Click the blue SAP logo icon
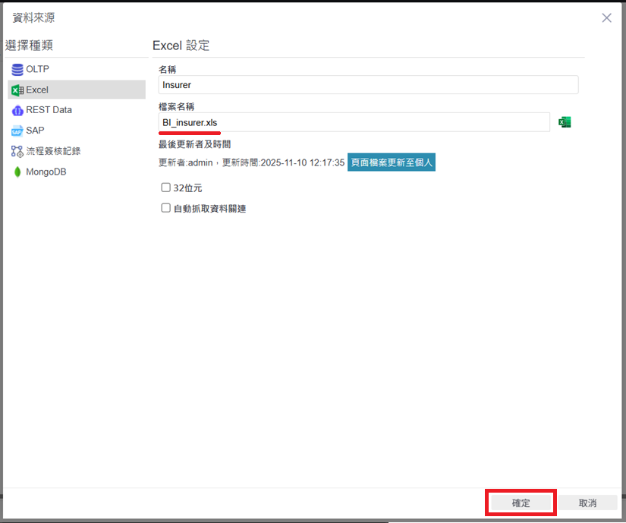 (17, 131)
